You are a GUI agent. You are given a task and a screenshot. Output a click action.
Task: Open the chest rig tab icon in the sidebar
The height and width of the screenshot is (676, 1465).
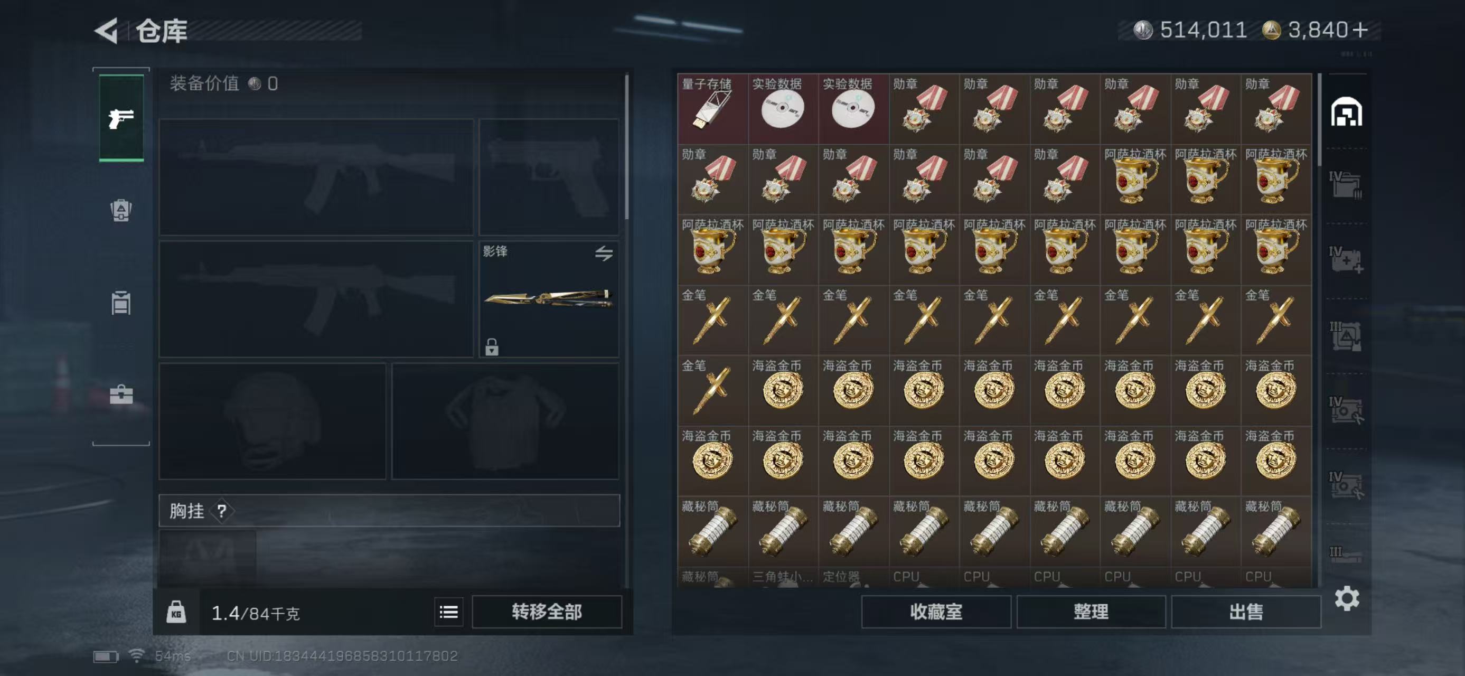click(x=121, y=303)
